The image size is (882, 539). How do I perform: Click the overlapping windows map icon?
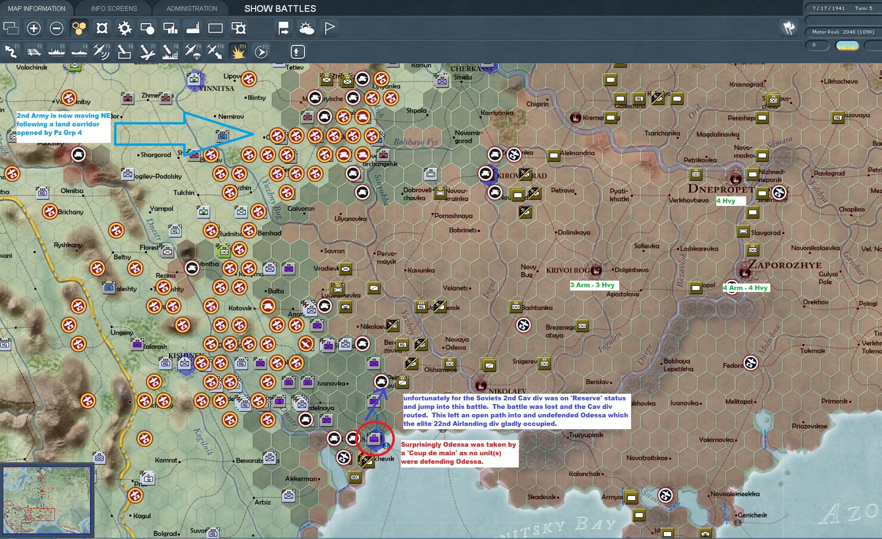tap(11, 28)
